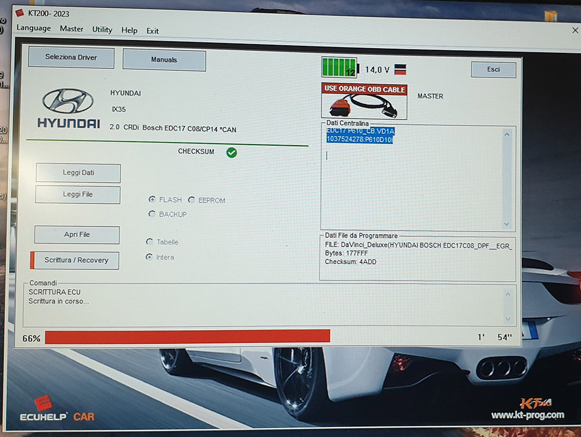The height and width of the screenshot is (437, 581).
Task: Click the up arrow in Comandi scrollbar
Action: point(508,295)
